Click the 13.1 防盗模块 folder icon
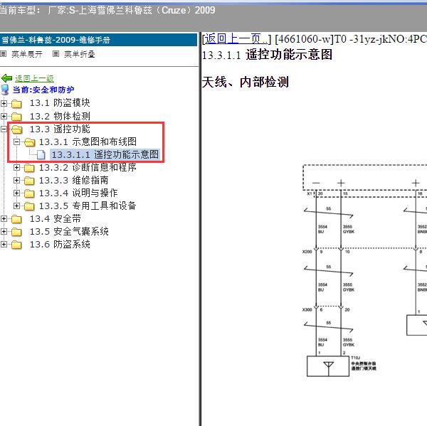This screenshot has height=426, width=427. (16, 103)
